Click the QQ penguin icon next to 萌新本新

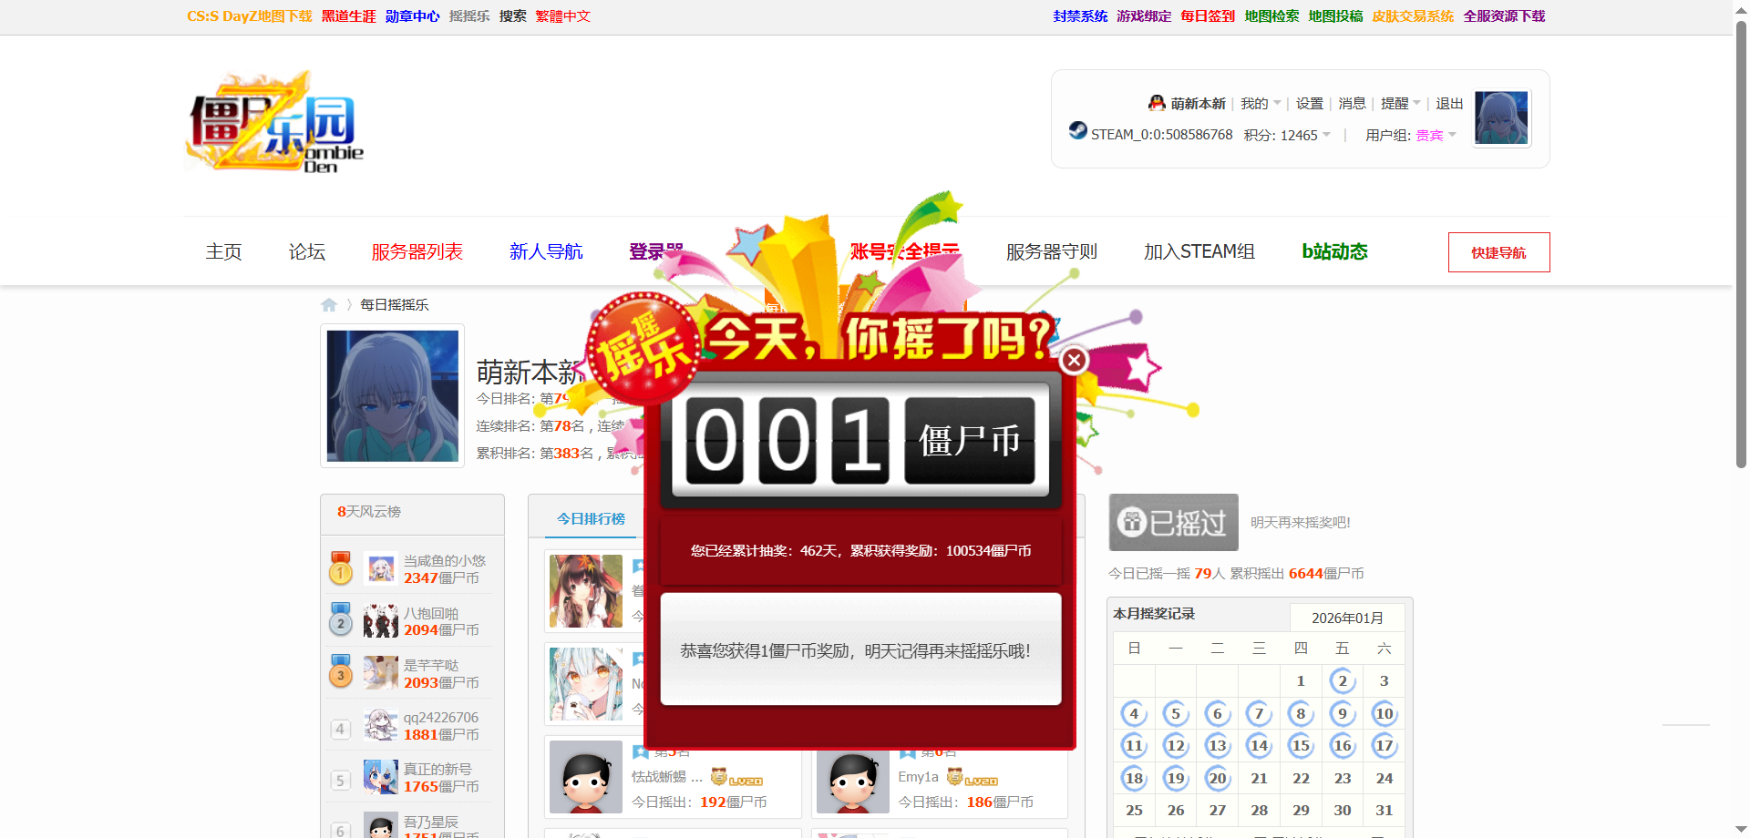point(1156,102)
